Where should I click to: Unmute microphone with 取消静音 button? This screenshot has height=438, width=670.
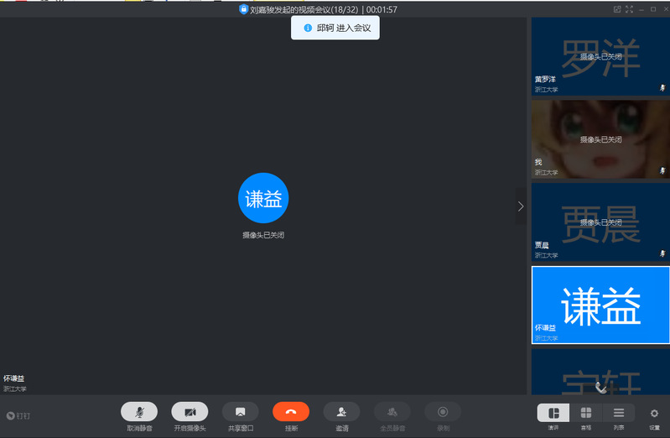click(x=139, y=412)
